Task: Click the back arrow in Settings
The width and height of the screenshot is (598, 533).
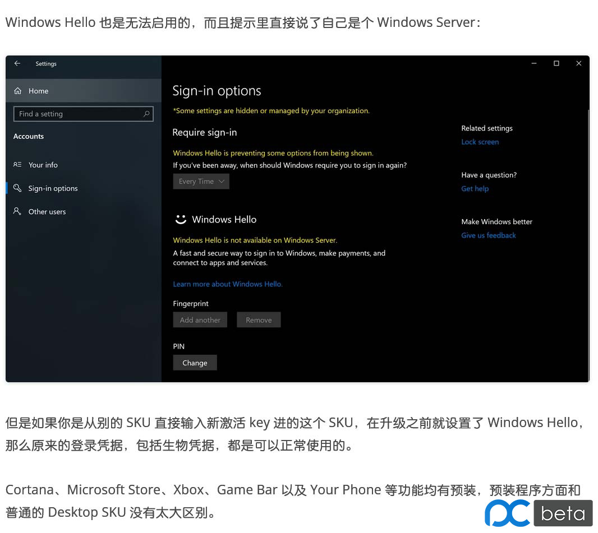Action: [17, 63]
